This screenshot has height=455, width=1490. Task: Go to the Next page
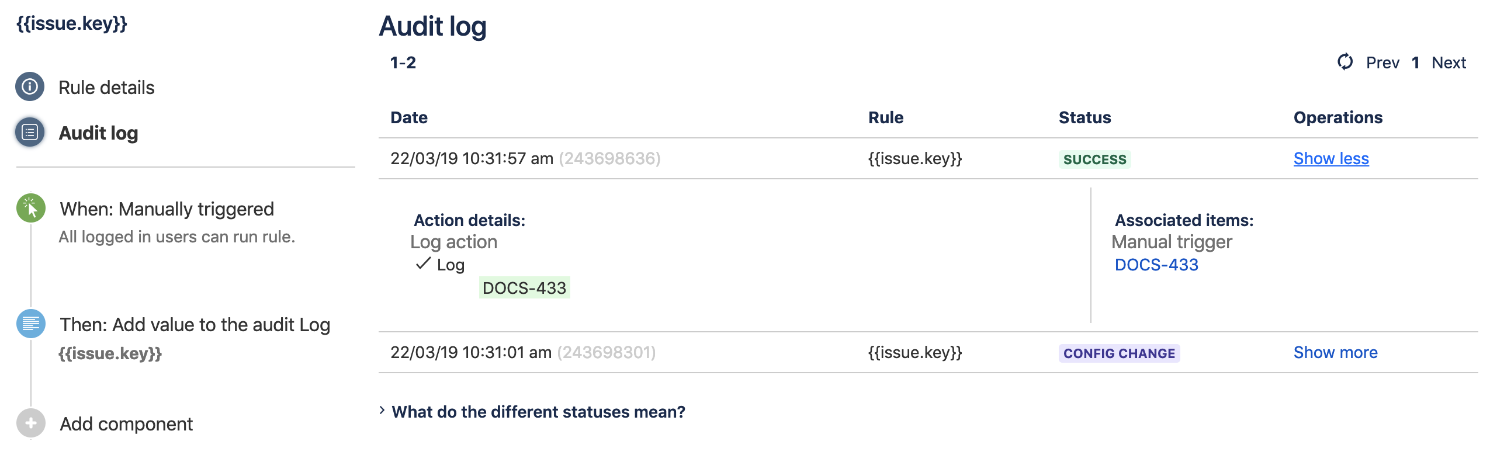[x=1449, y=62]
